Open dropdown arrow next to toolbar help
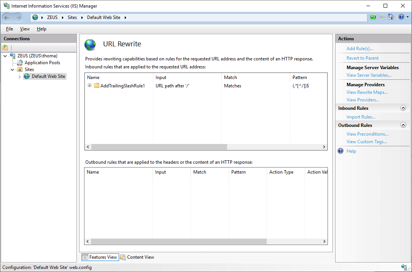This screenshot has width=412, height=272. 407,17
